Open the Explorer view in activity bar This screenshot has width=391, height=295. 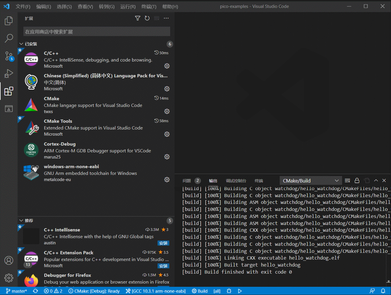pyautogui.click(x=9, y=21)
